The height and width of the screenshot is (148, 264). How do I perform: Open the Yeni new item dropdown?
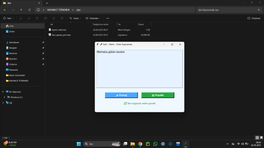click(x=8, y=18)
